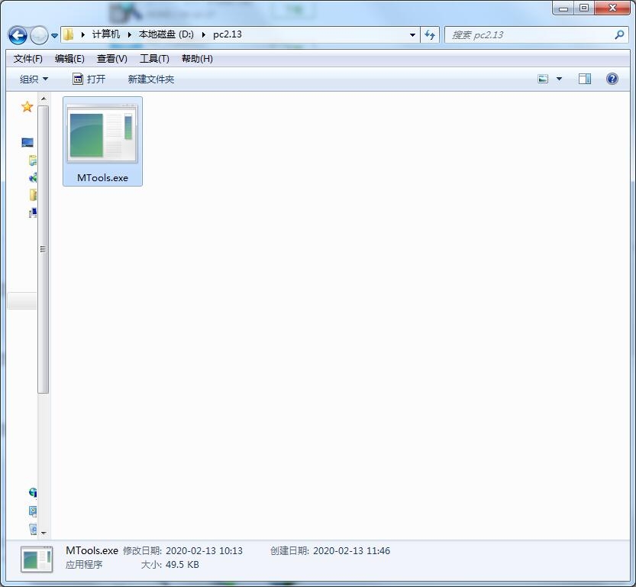
Task: Click the MTools.exe icon in the details pane
Action: coord(37,559)
